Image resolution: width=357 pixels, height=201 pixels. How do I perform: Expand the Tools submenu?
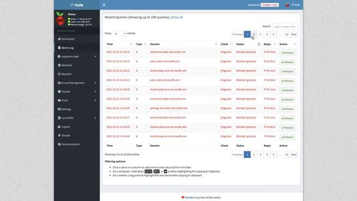pyautogui.click(x=77, y=100)
